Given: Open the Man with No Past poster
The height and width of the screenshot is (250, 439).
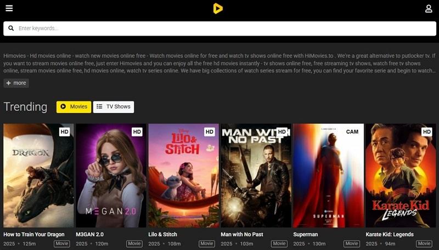Looking at the screenshot, I should tap(256, 175).
